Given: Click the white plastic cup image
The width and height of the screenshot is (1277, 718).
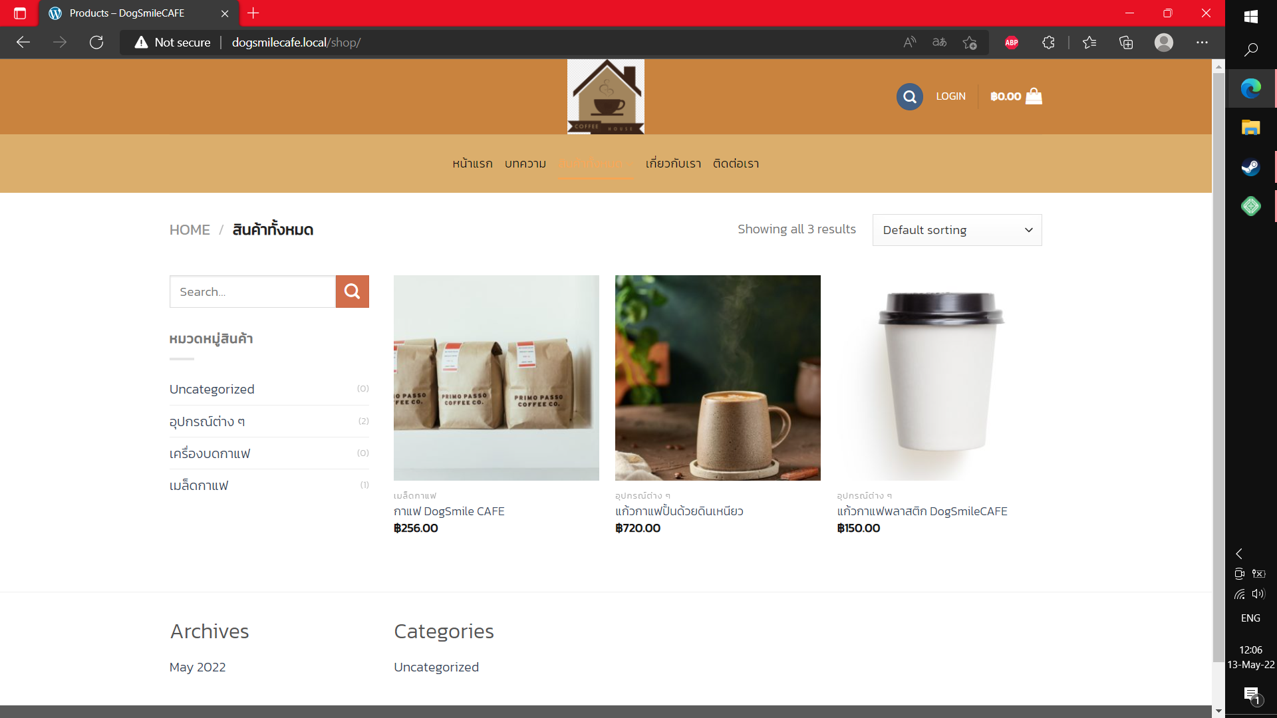Looking at the screenshot, I should (939, 378).
